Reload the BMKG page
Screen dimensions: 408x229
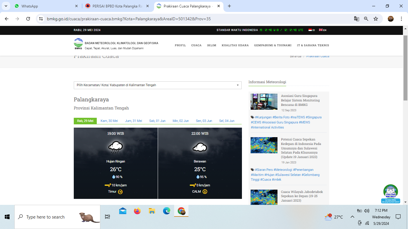coord(28,19)
